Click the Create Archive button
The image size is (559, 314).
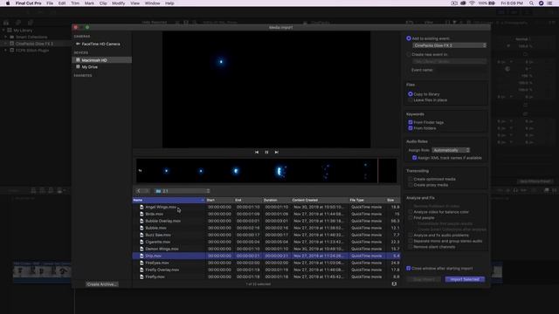pos(102,284)
